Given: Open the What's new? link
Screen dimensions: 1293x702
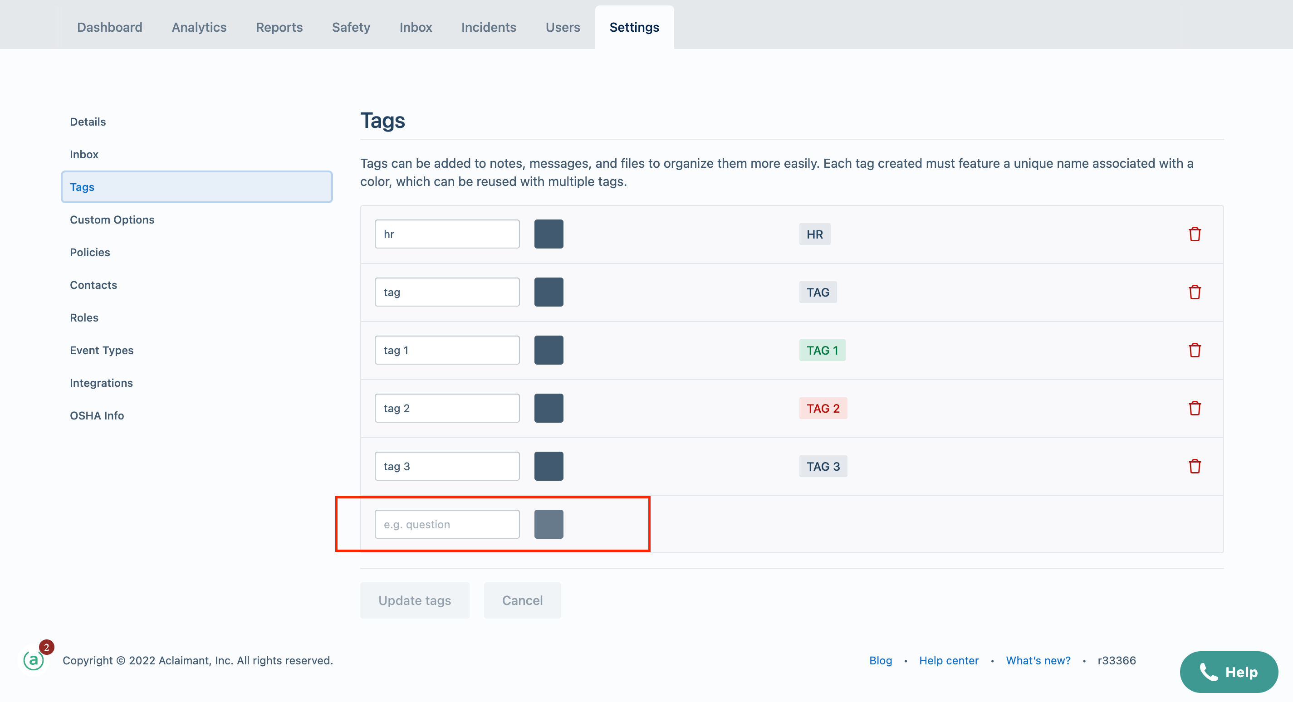Looking at the screenshot, I should [x=1038, y=660].
